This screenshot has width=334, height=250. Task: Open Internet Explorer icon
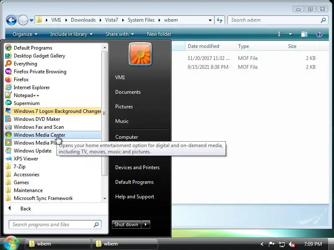[8, 87]
